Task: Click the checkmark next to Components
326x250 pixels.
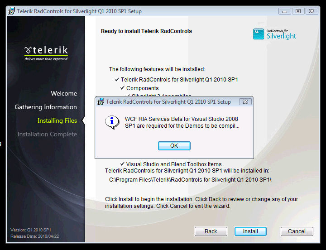Action: [122, 88]
